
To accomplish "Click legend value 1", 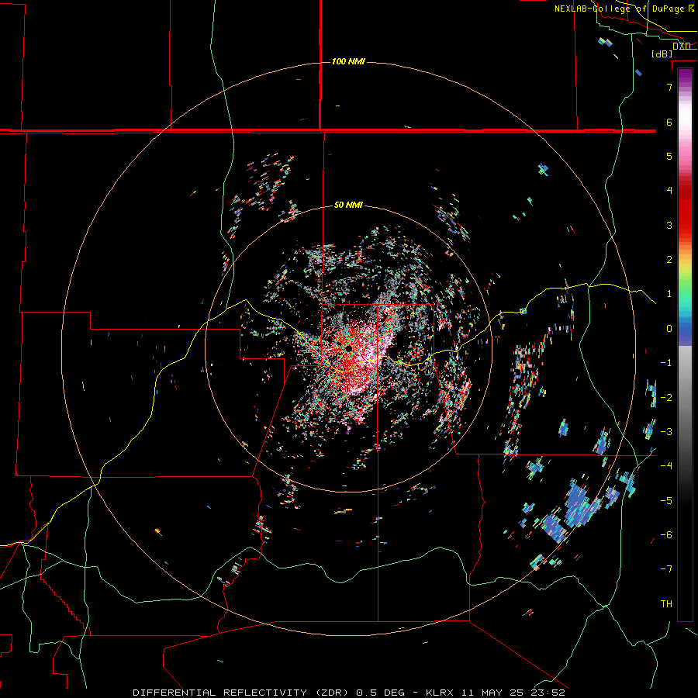I will pos(669,294).
